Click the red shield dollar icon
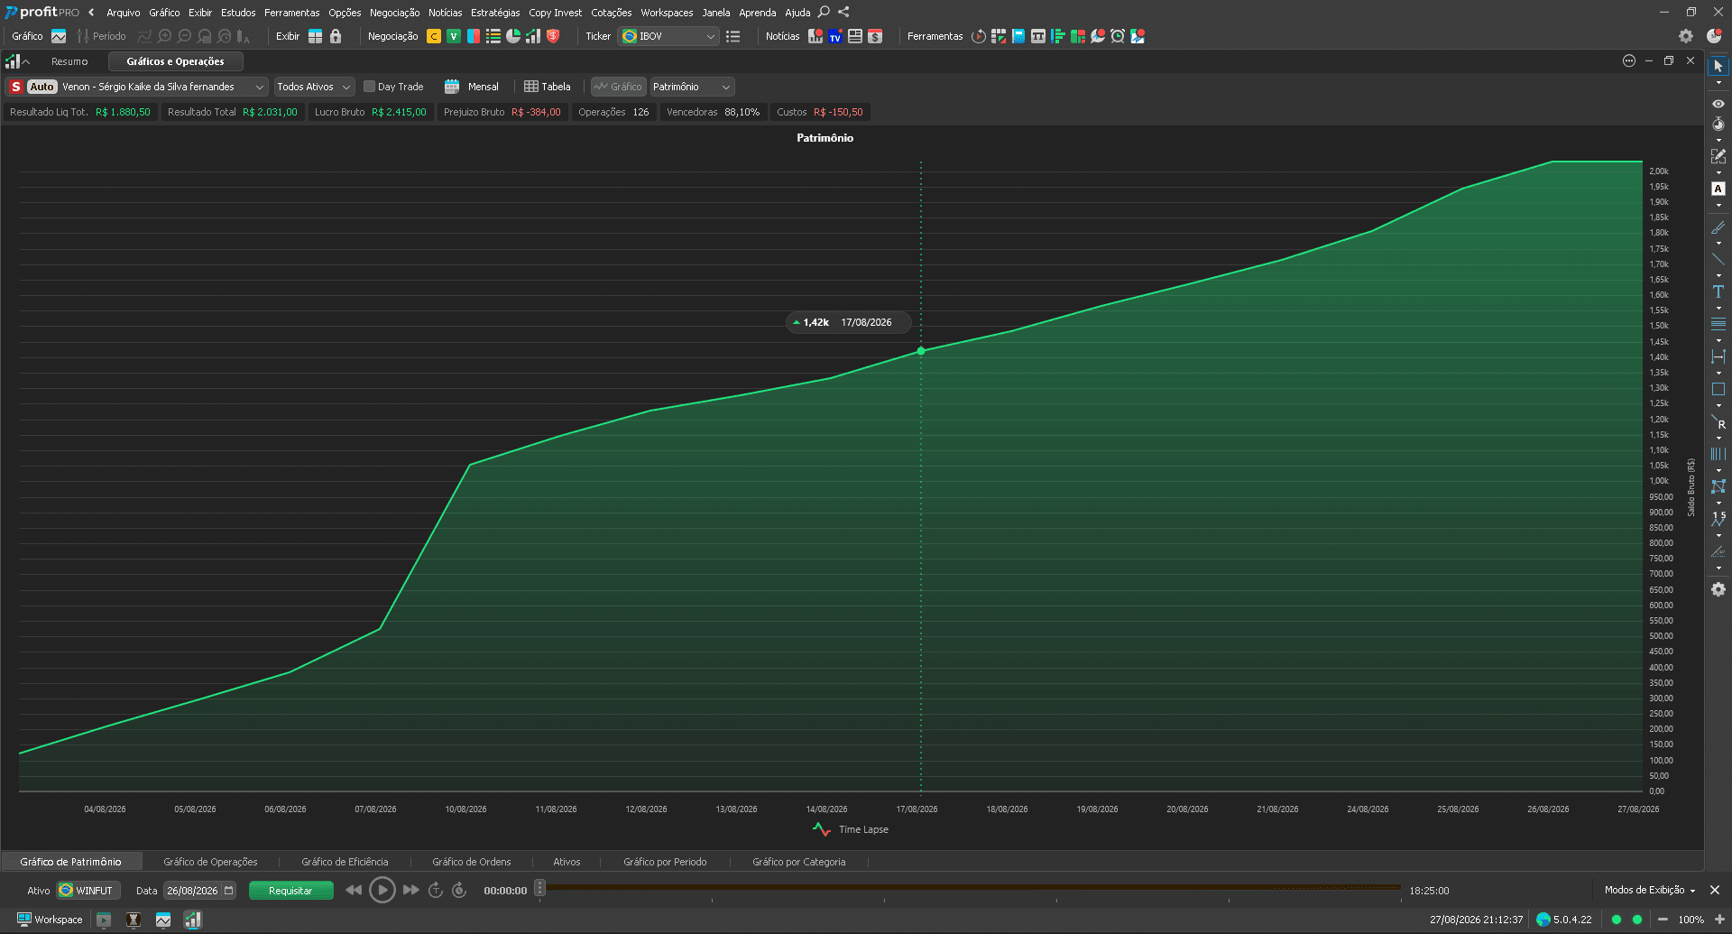This screenshot has height=934, width=1732. 553,36
